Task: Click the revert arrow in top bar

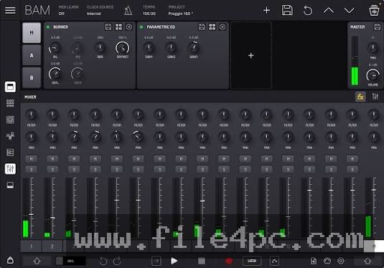Action: (x=308, y=11)
